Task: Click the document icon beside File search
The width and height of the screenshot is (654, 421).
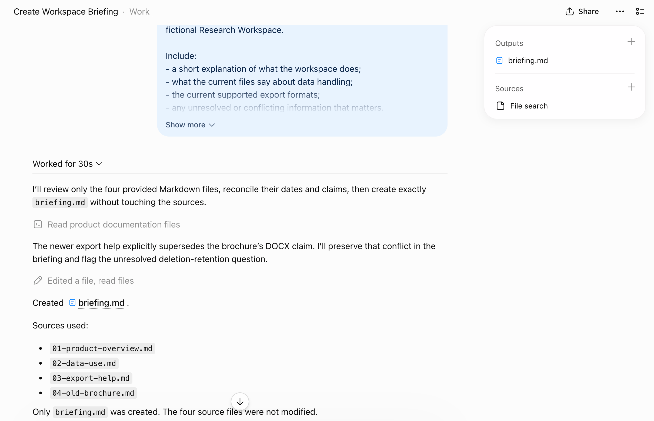Action: point(500,106)
